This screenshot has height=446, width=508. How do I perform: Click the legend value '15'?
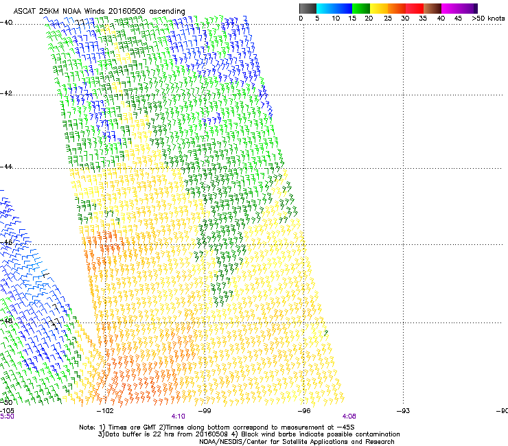tap(352, 19)
